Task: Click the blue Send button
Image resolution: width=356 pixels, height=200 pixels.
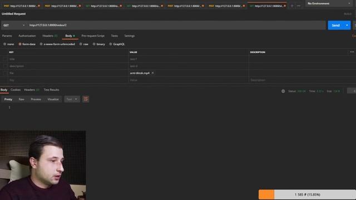Action: [x=335, y=25]
